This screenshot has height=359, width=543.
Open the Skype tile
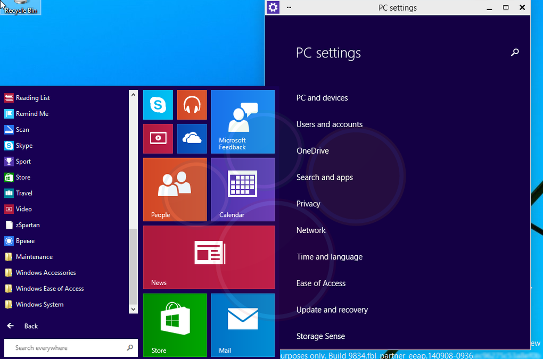158,105
